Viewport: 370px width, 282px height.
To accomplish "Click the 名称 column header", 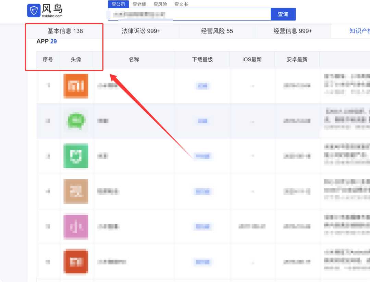I will [134, 60].
